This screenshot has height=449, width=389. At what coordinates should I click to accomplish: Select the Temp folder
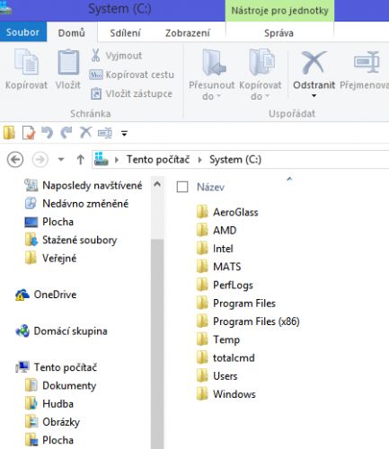coord(218,339)
